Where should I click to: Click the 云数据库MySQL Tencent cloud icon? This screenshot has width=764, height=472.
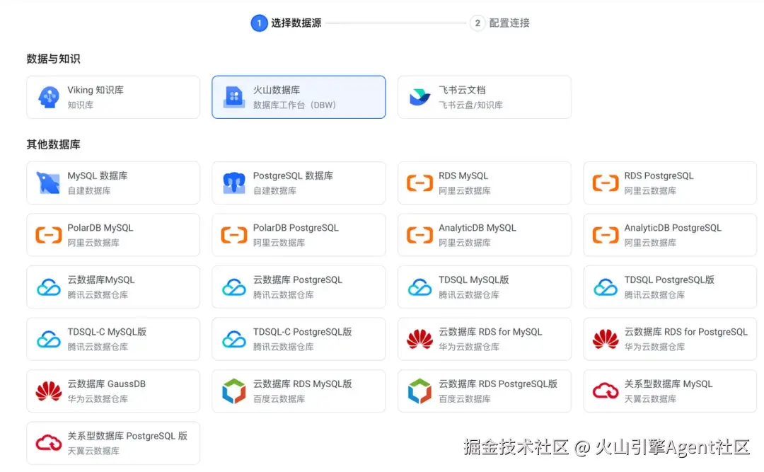[x=49, y=287]
